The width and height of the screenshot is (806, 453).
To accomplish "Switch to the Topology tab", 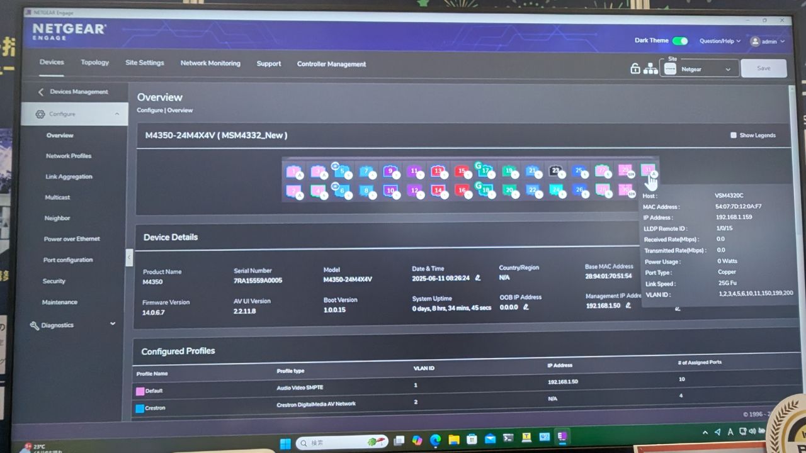I will coord(94,62).
